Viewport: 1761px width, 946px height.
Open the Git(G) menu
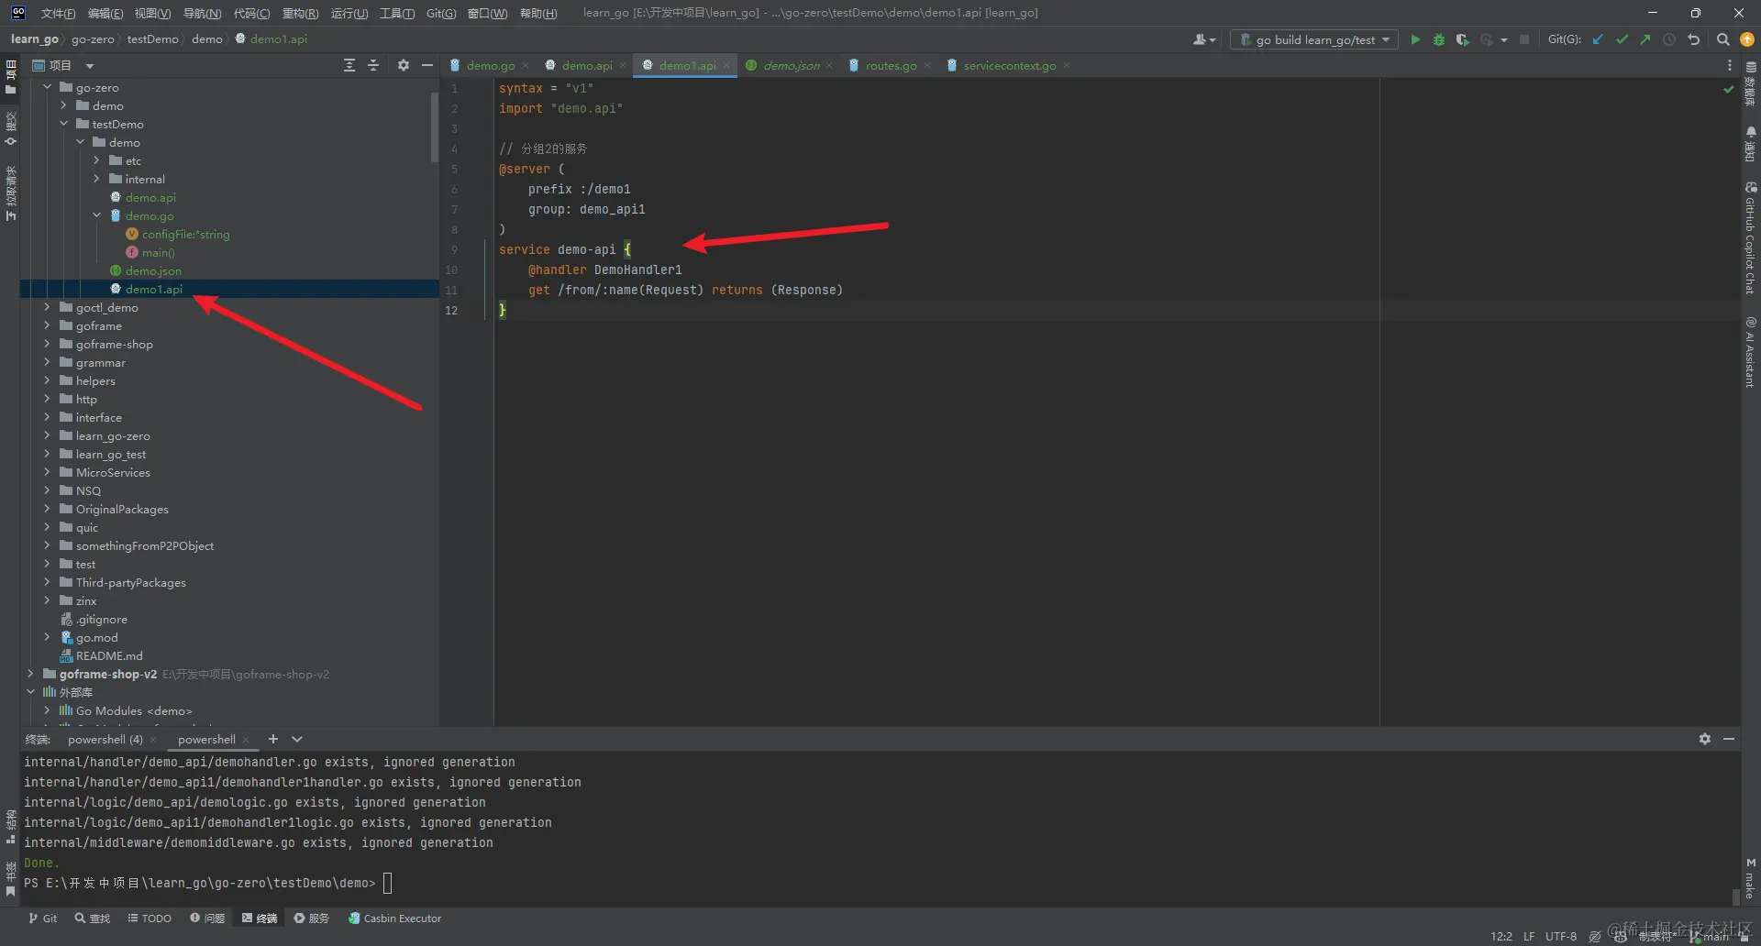pyautogui.click(x=441, y=13)
